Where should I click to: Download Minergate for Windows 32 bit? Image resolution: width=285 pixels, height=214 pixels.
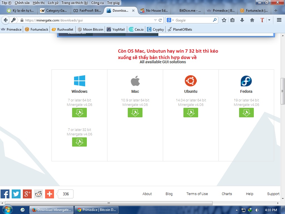[x=79, y=142]
